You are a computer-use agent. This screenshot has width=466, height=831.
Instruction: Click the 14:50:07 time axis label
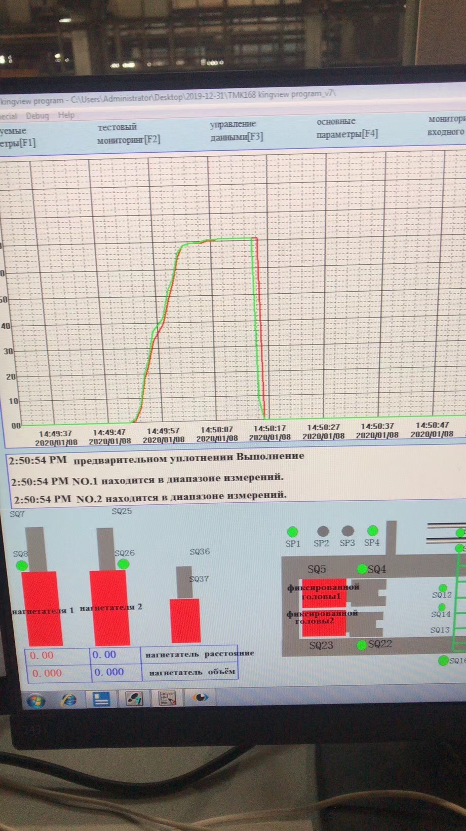[x=217, y=434]
